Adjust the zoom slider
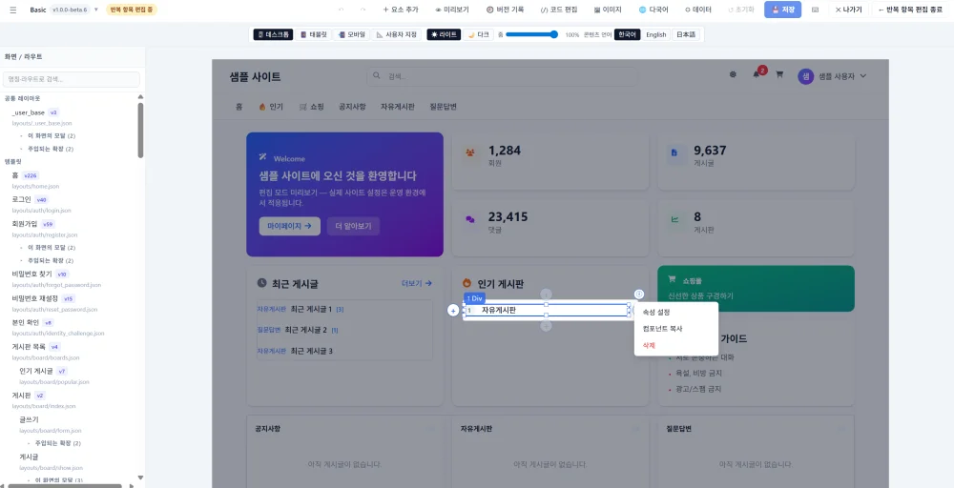Screen dimensions: 954x488 coord(531,34)
